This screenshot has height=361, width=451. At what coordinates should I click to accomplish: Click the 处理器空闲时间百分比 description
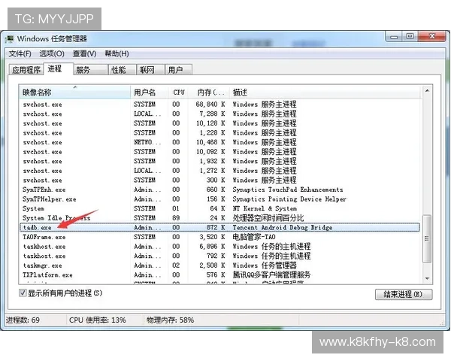point(268,218)
